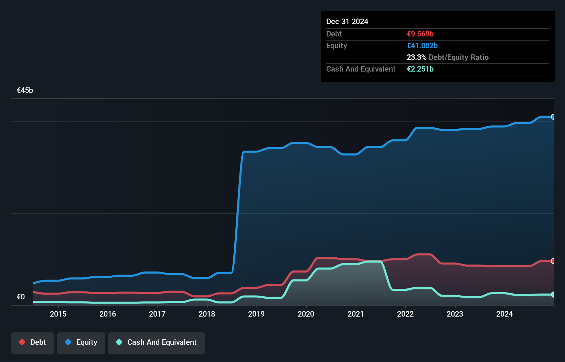
Task: Click the 2017 x-axis label
Action: coord(157,314)
